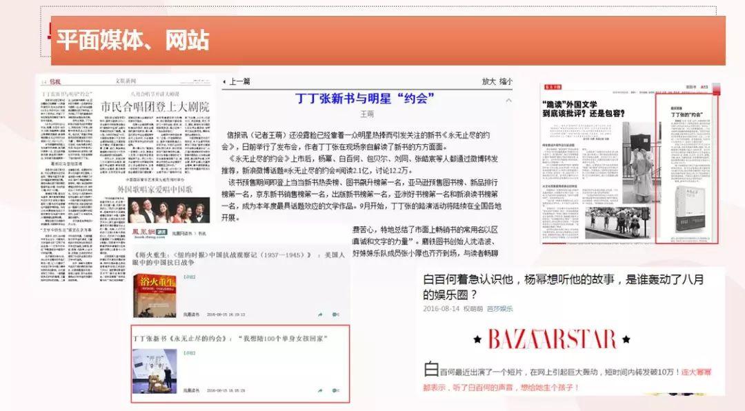Click the blue headline 丁丁张新书与明星"约会"
The height and width of the screenshot is (411, 745).
[367, 99]
